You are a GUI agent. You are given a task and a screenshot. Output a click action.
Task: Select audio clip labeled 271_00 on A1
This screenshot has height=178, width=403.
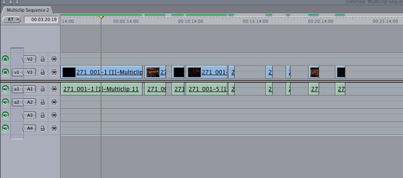(x=155, y=89)
